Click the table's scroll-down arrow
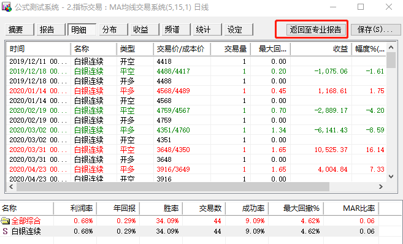This screenshot has height=244, width=403. pyautogui.click(x=391, y=177)
